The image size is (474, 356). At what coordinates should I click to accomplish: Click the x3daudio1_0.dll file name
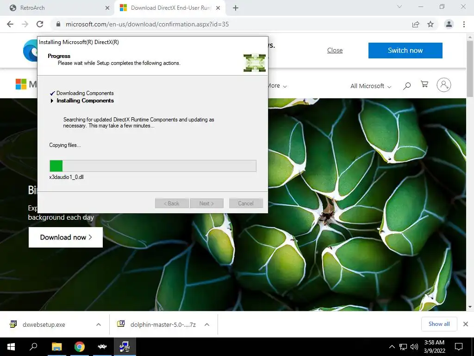66,177
